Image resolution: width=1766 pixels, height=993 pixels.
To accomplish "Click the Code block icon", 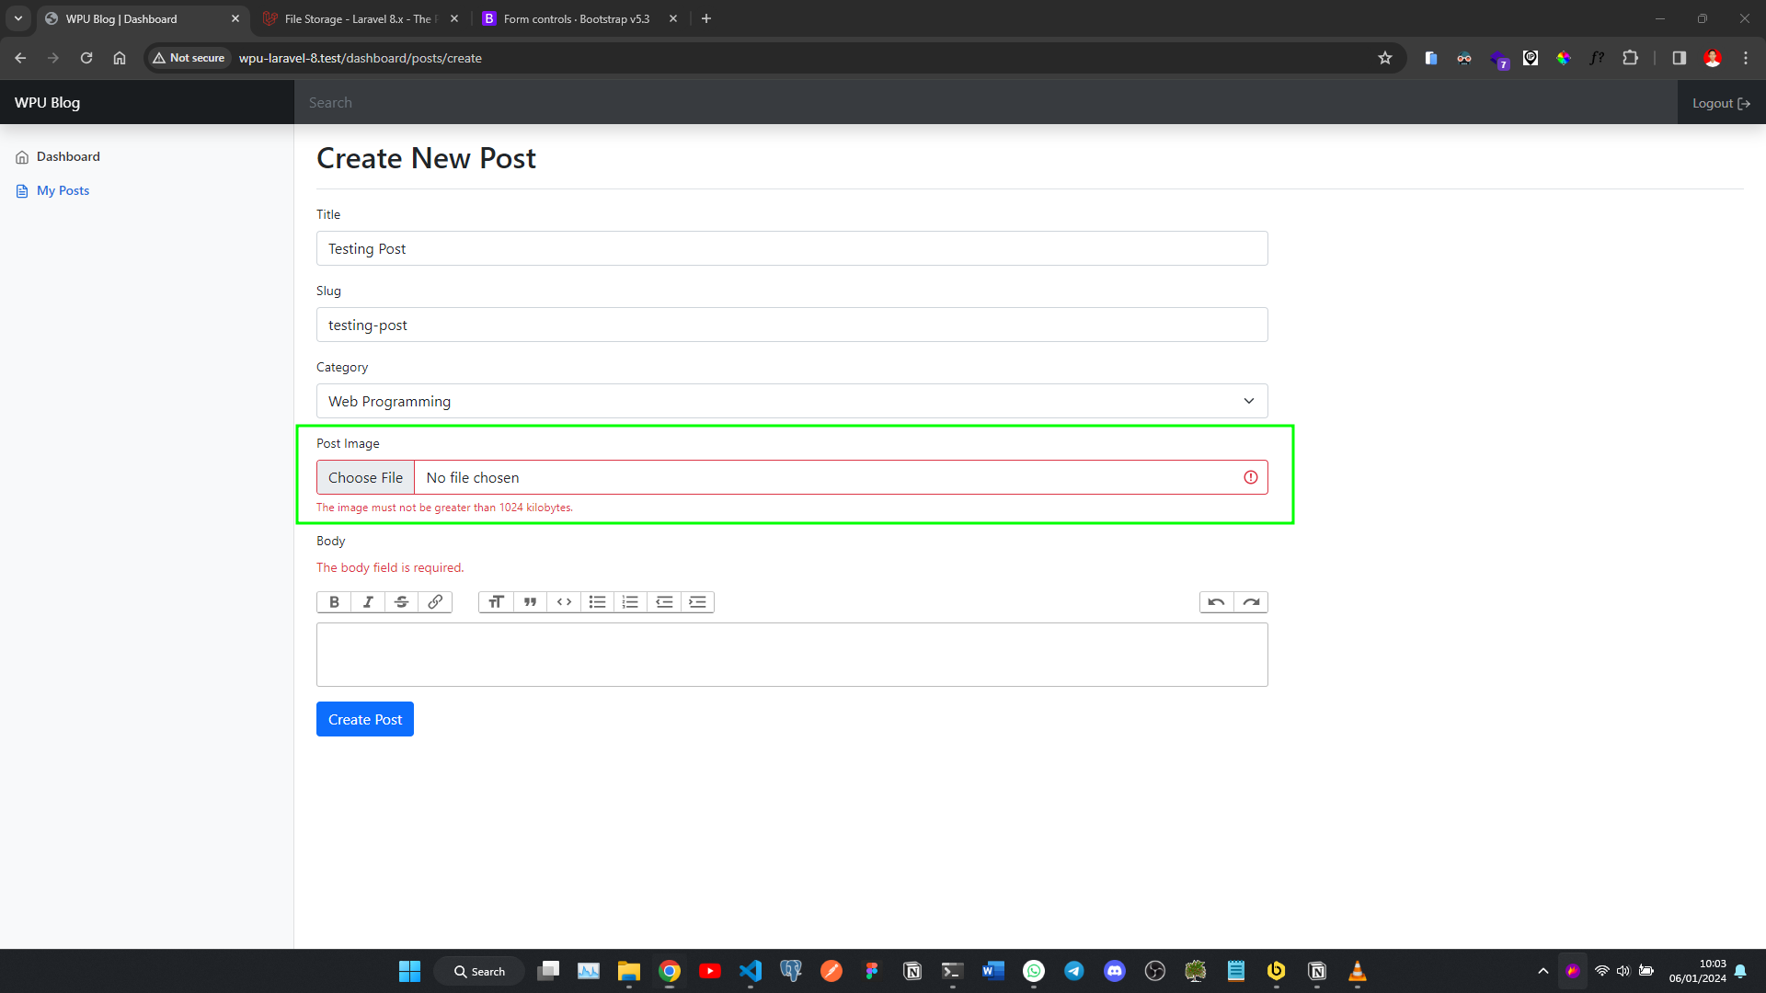I will click(x=563, y=601).
